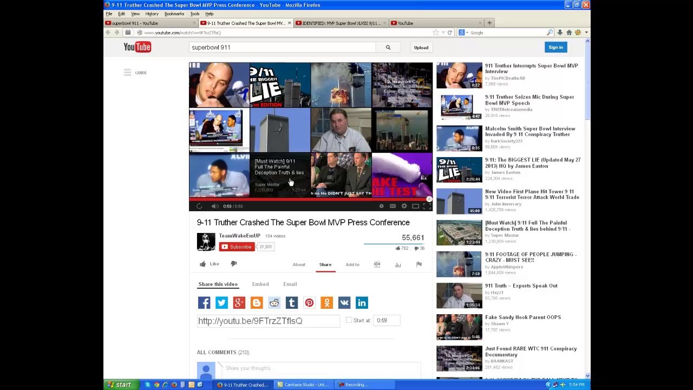
Task: Click the YouTube logo
Action: pyautogui.click(x=137, y=47)
